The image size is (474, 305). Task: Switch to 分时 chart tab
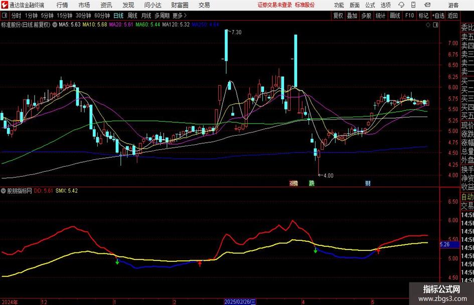point(17,16)
